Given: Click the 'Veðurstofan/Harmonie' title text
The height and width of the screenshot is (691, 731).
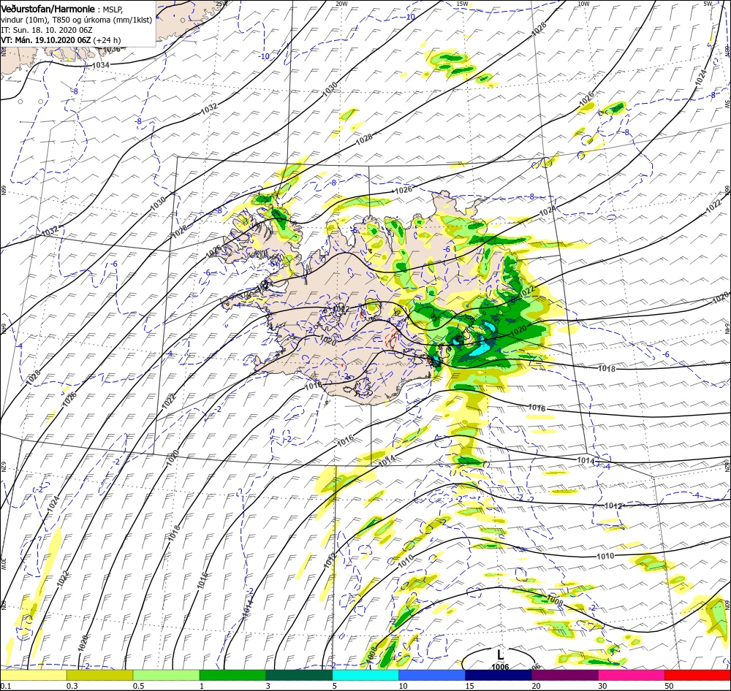Looking at the screenshot, I should click(48, 9).
